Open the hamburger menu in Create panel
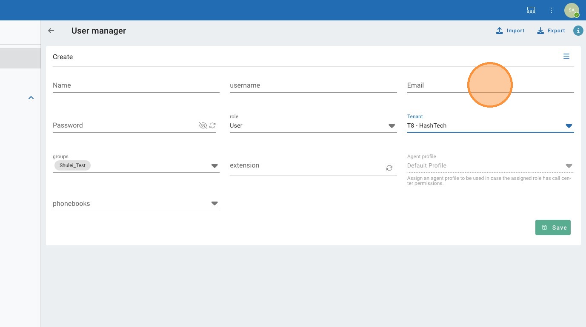 click(566, 56)
